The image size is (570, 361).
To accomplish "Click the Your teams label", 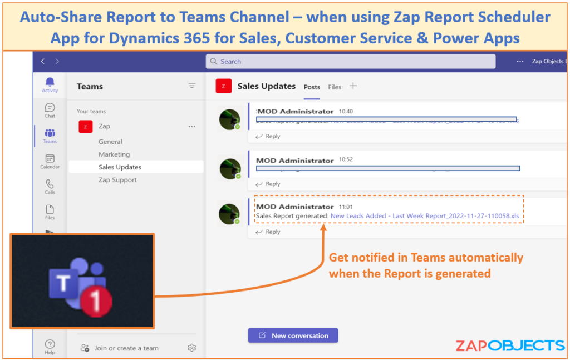I will [x=91, y=112].
